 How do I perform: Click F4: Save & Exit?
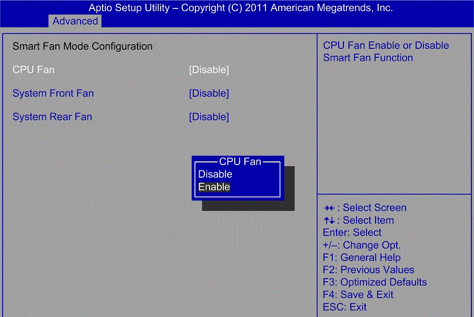[358, 295]
